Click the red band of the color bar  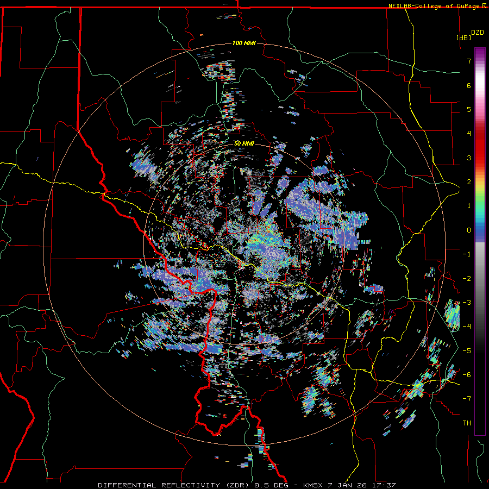pyautogui.click(x=480, y=146)
